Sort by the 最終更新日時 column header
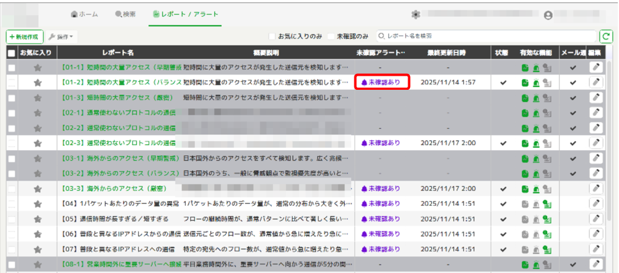This screenshot has width=619, height=273. [x=446, y=53]
